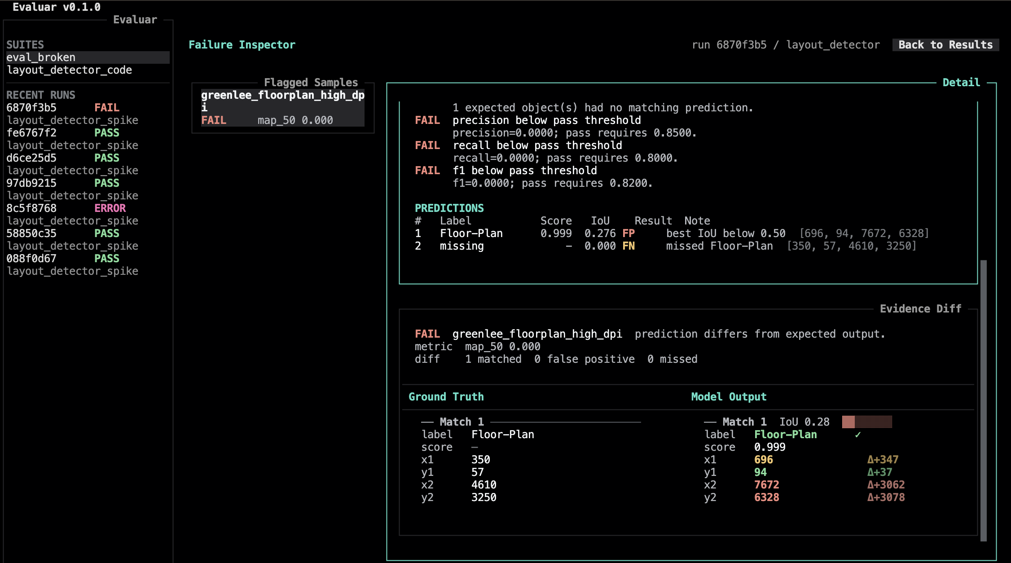Click the Ground Truth column header
The image size is (1011, 563).
(446, 397)
